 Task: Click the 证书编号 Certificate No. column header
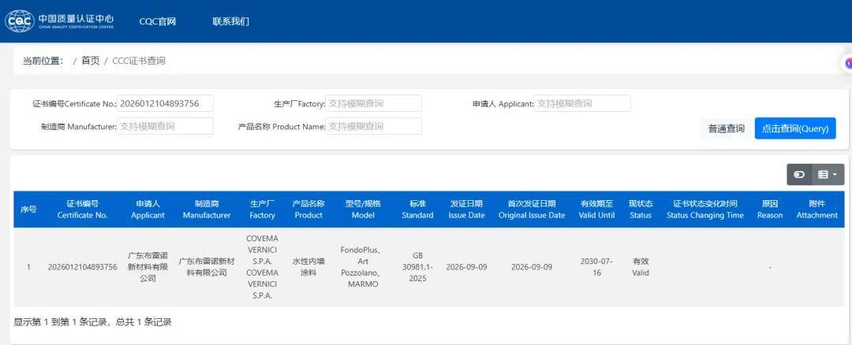(83, 210)
